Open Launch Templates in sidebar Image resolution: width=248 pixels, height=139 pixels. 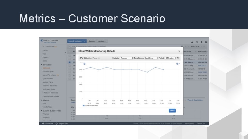tap(49, 75)
